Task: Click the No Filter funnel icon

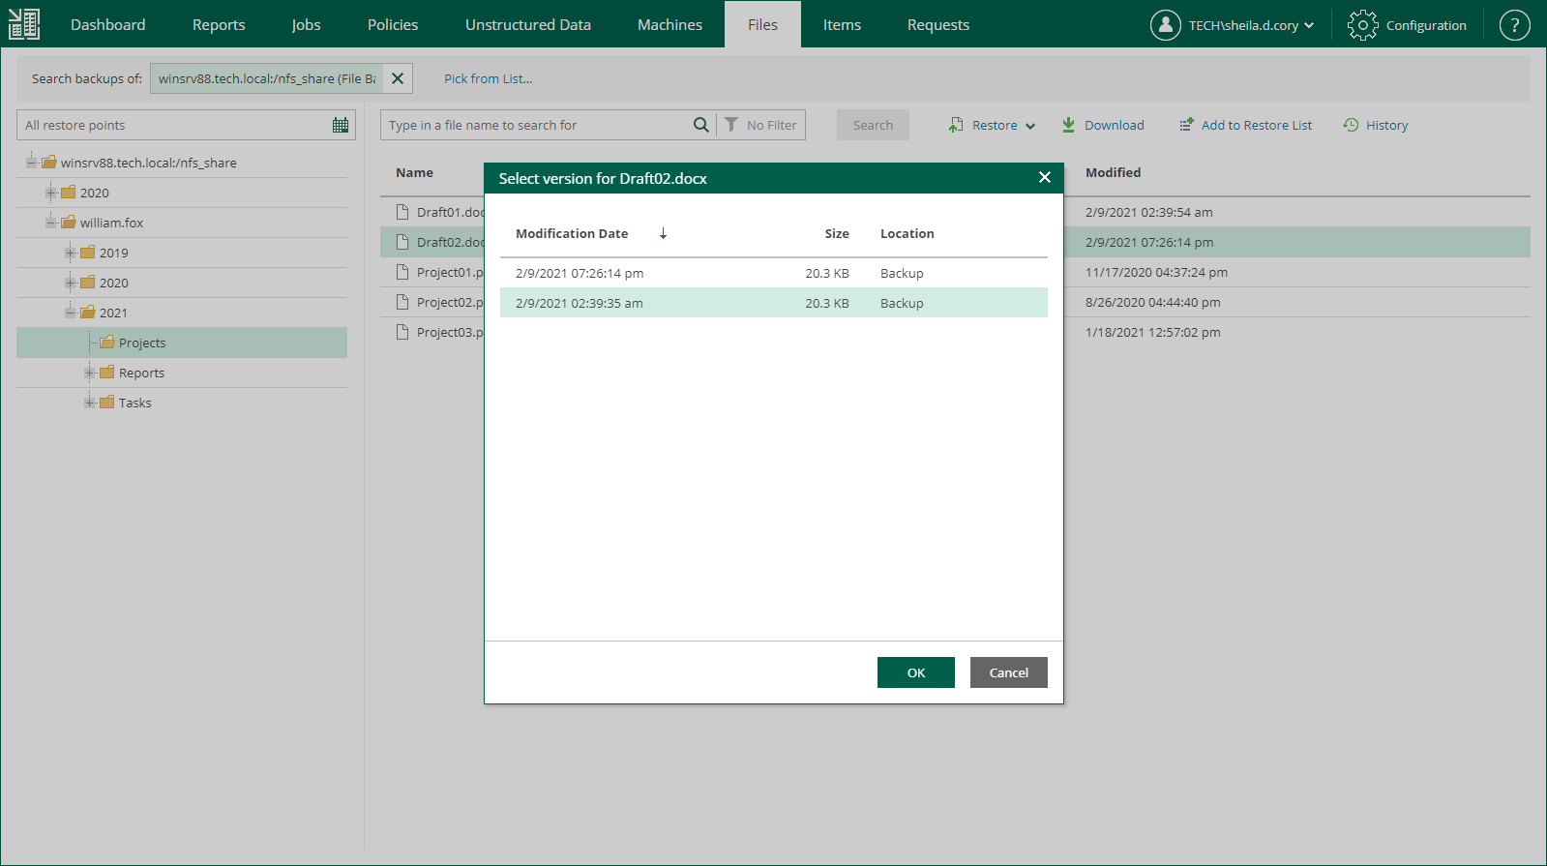Action: click(x=731, y=125)
